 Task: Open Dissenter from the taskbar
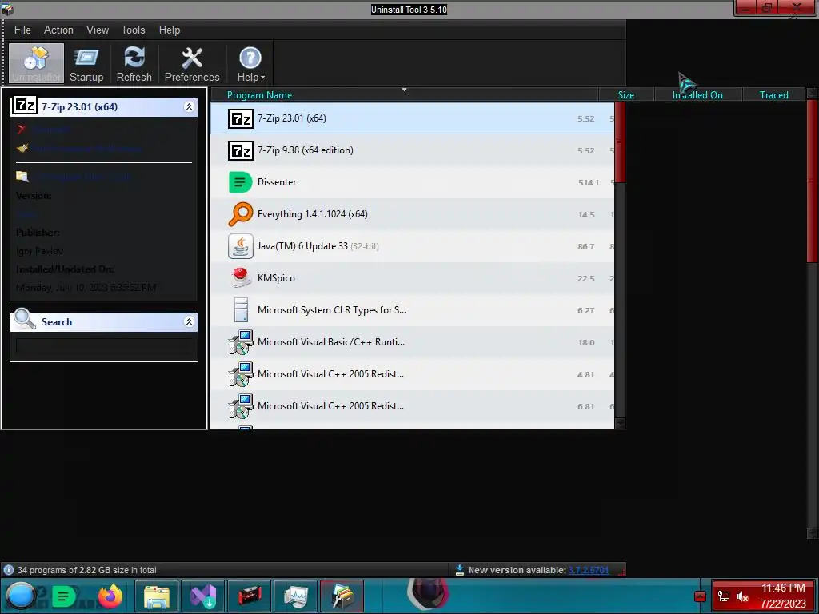coord(64,596)
